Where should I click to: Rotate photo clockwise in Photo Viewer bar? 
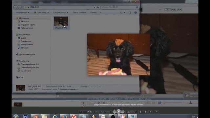pyautogui.click(x=145, y=112)
